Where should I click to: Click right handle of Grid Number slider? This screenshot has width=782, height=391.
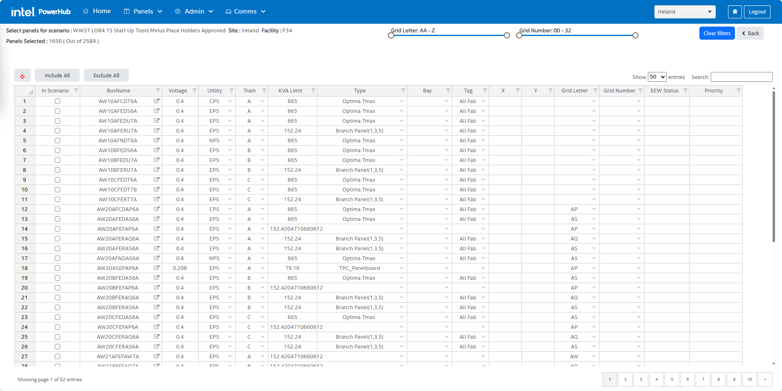(635, 36)
